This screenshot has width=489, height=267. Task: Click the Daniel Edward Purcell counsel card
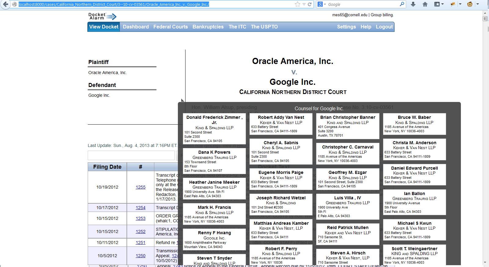tap(414, 175)
